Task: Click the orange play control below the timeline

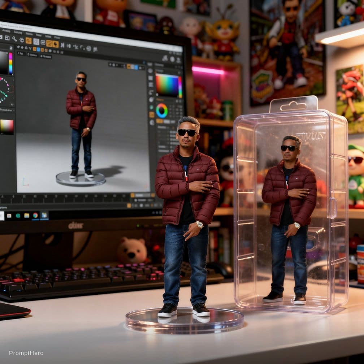Action: coord(129,205)
